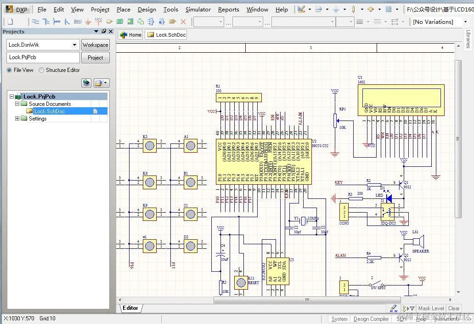Image resolution: width=474 pixels, height=324 pixels.
Task: Click the Workspace button
Action: 95,44
